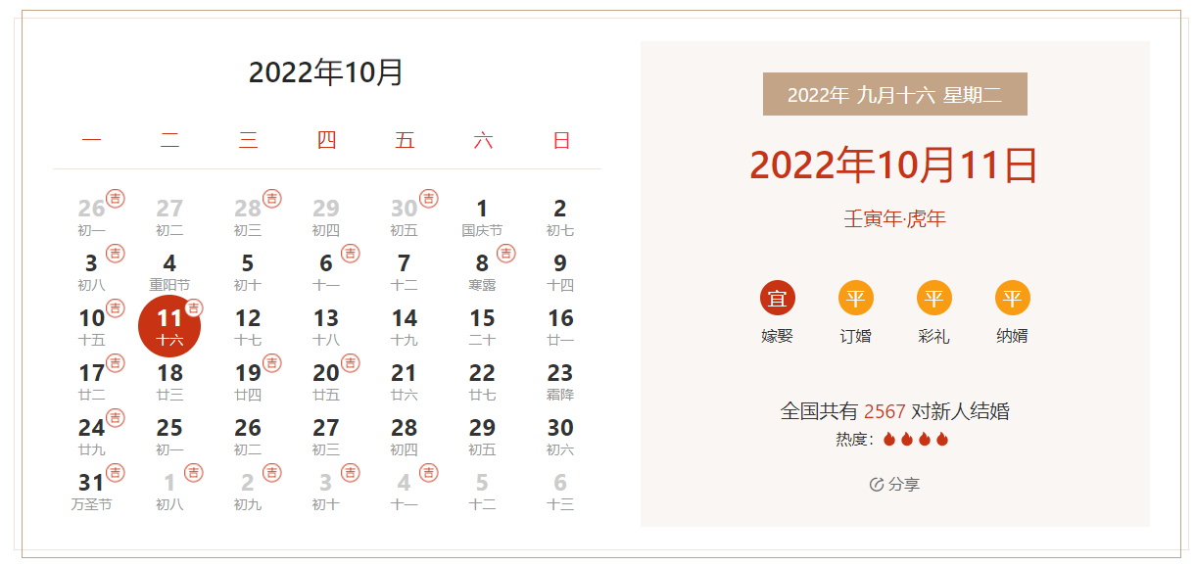Click the large 2022年10月11日 date heading
The width and height of the screenshot is (1196, 566).
point(893,165)
